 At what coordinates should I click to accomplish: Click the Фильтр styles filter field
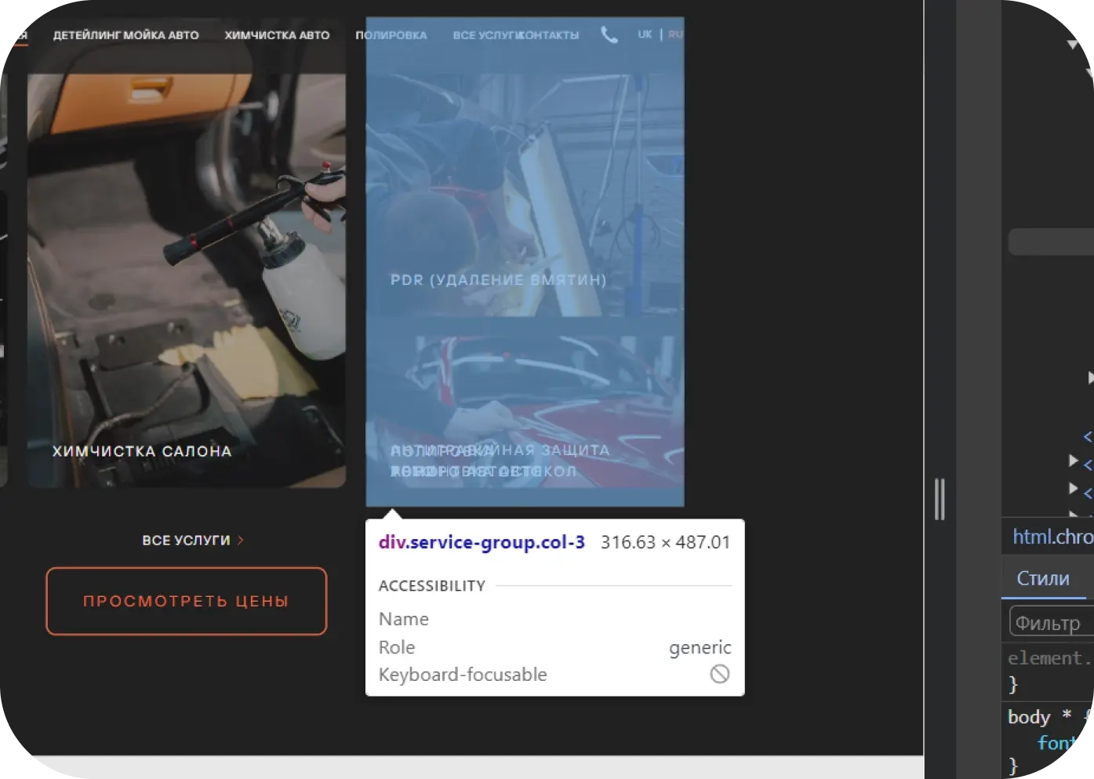pos(1051,623)
